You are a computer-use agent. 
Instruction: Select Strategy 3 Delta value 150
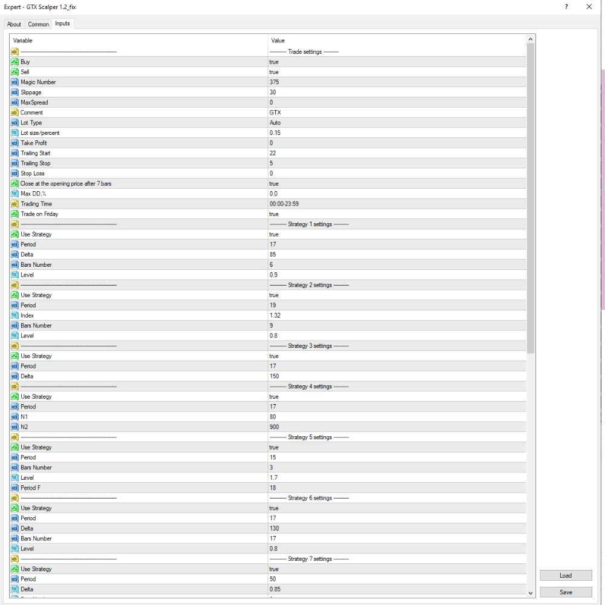(x=274, y=376)
